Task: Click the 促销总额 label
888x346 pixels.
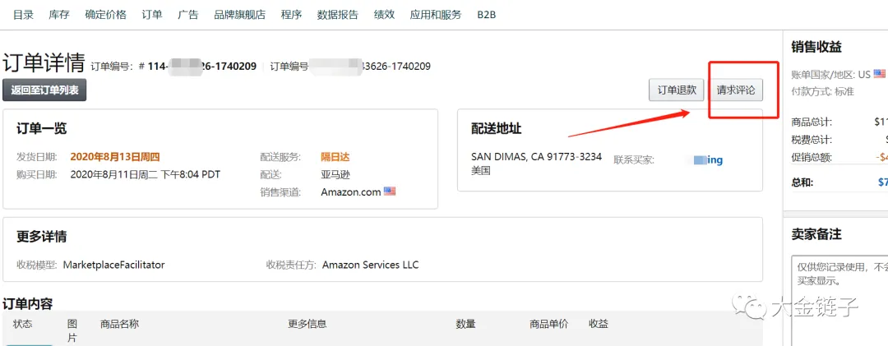Action: [x=812, y=158]
